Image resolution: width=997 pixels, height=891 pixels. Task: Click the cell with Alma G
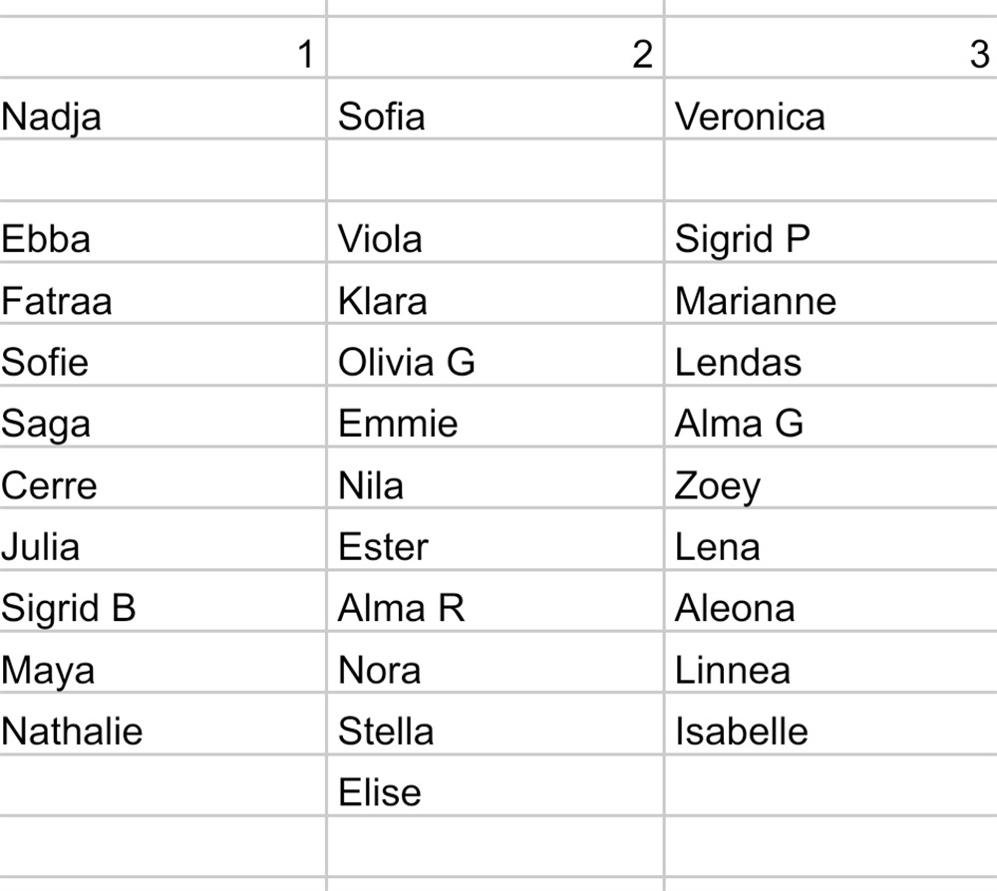(x=738, y=424)
